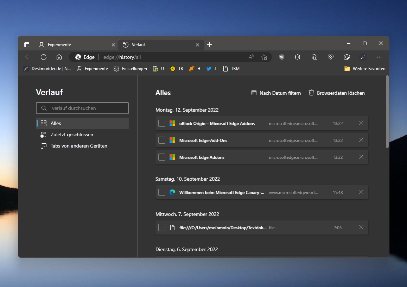Add this page to favorites star icon
This screenshot has height=287, width=407.
tap(264, 57)
